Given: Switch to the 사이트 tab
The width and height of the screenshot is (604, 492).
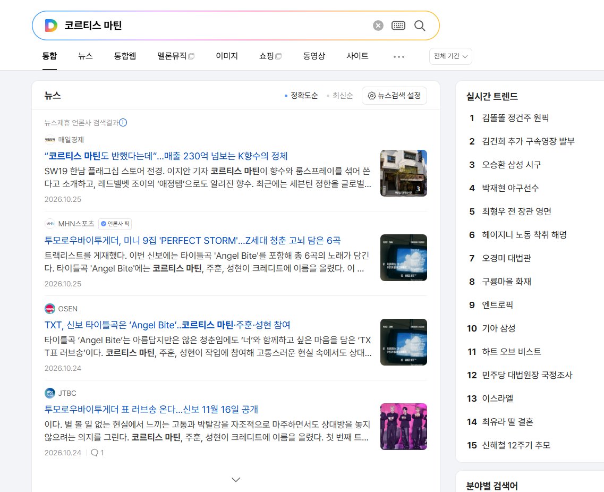Looking at the screenshot, I should click(x=358, y=56).
